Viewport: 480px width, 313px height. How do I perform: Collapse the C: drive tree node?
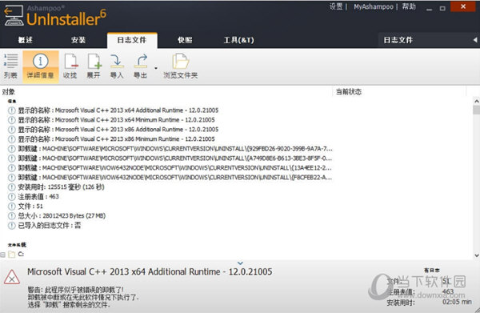pyautogui.click(x=2, y=255)
